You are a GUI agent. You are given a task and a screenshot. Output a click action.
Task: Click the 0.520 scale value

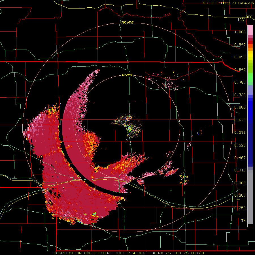(x=240, y=145)
